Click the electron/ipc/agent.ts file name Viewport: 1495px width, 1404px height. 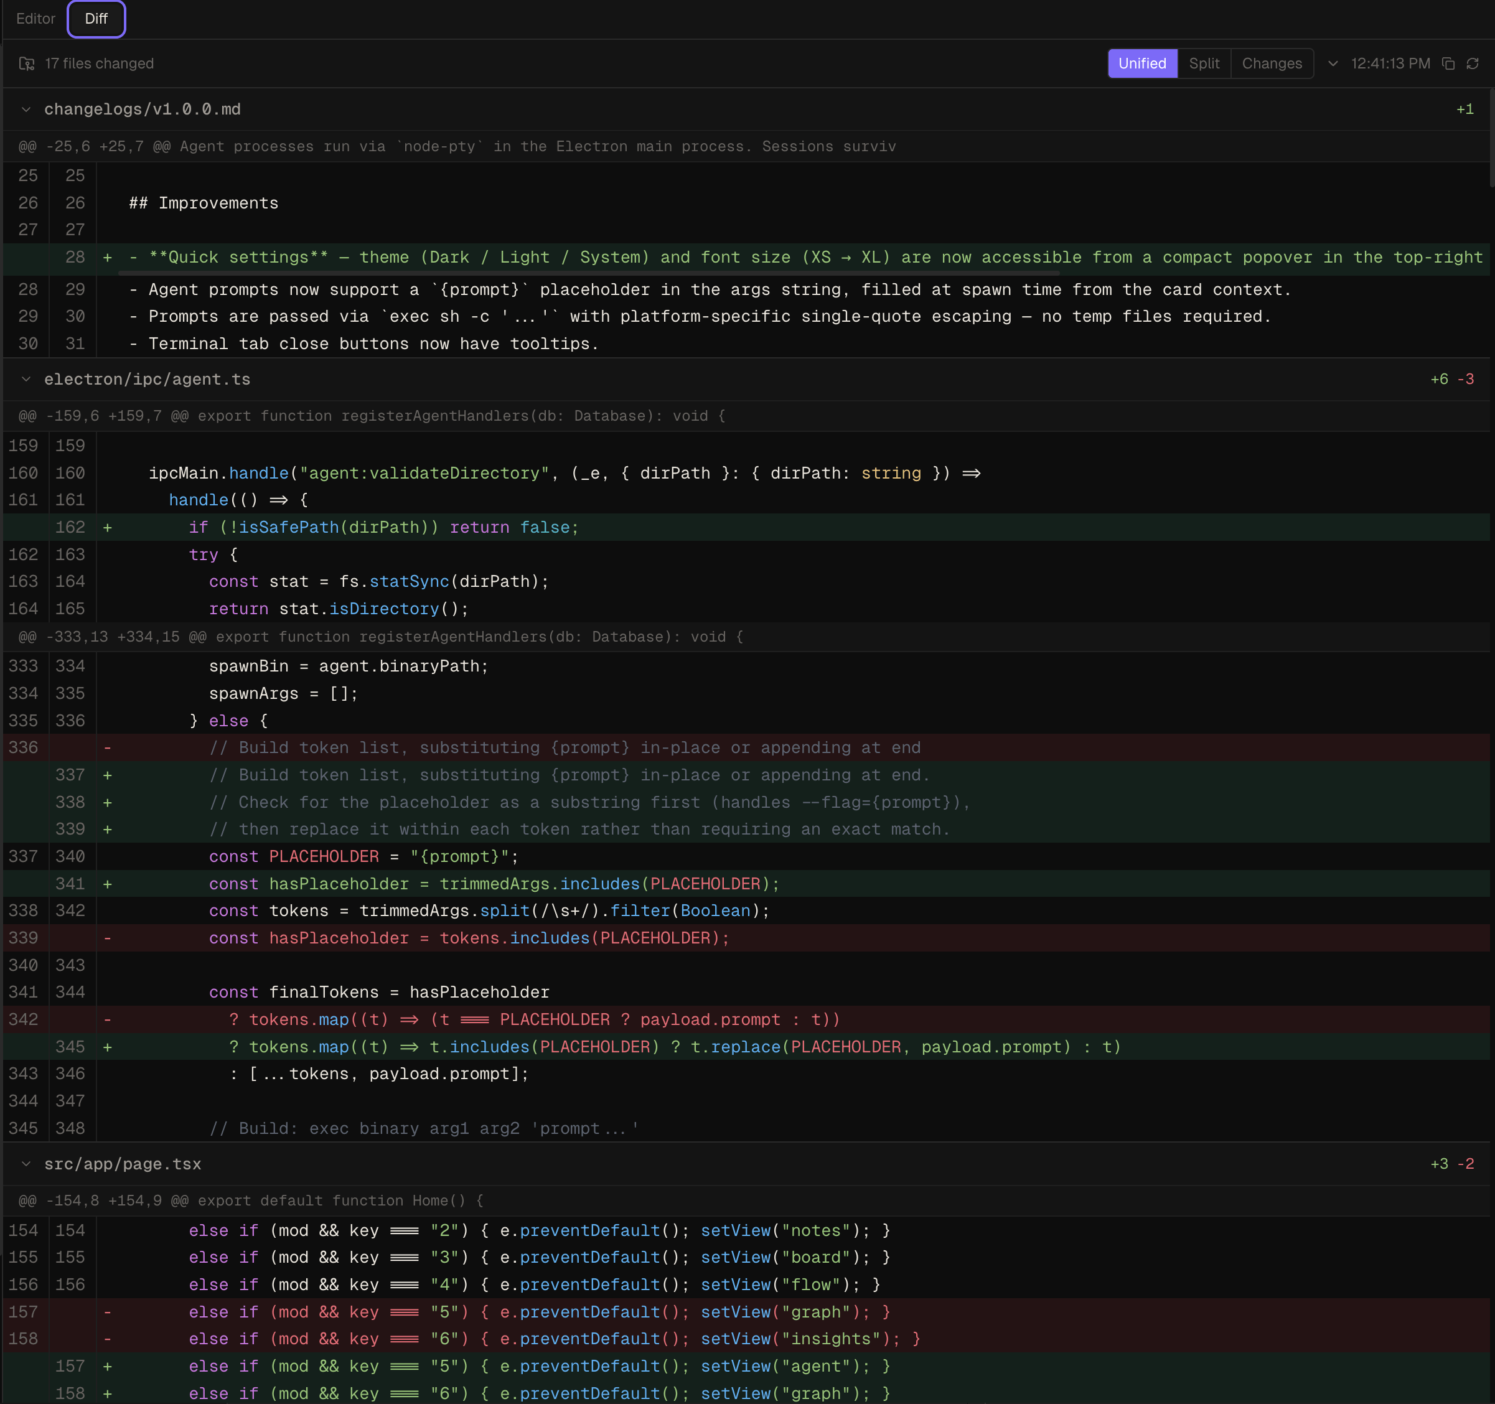click(148, 380)
